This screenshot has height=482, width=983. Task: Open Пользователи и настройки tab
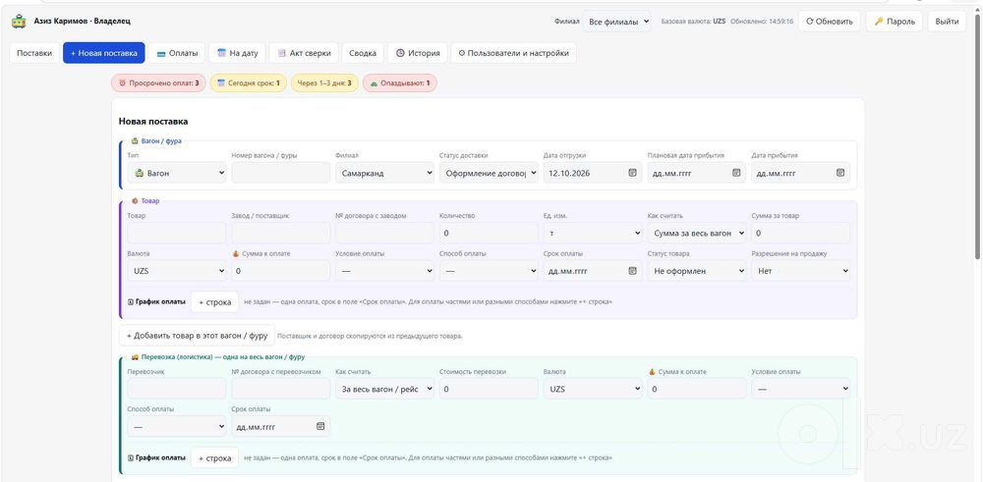513,53
